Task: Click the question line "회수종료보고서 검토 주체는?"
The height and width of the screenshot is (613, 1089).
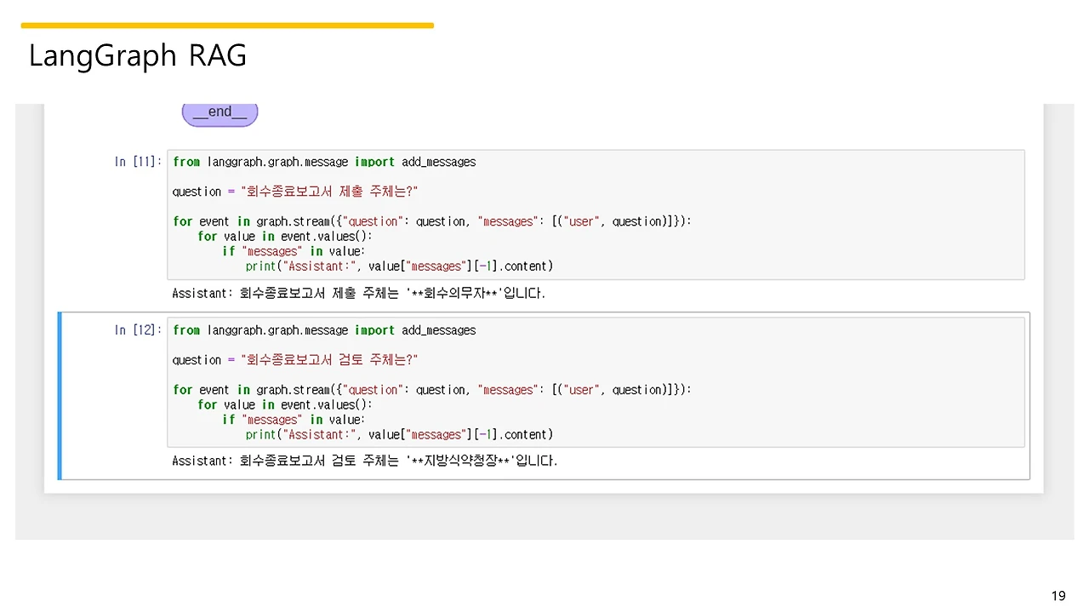Action: coord(295,360)
